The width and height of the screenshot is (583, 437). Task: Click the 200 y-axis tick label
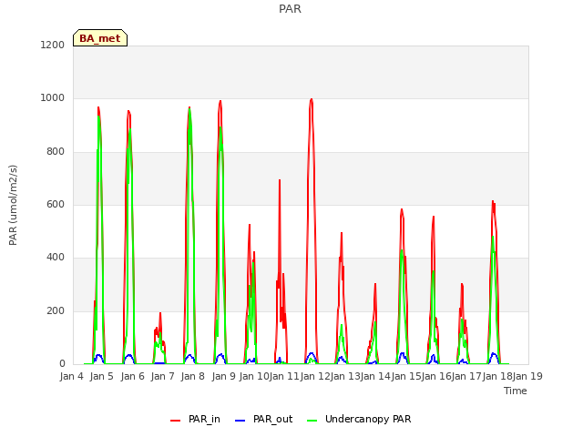[56, 310]
